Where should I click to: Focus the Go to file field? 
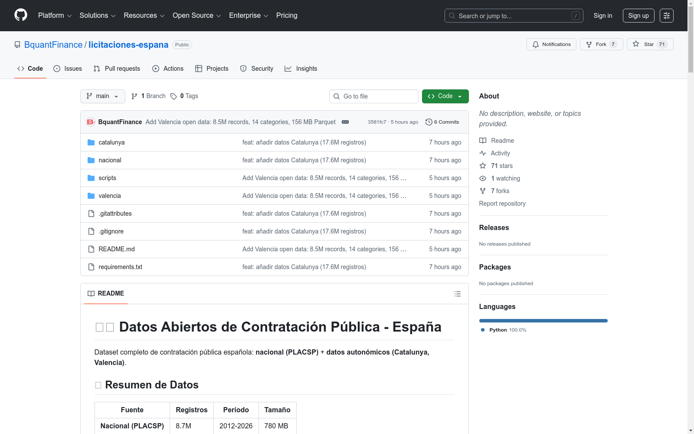pos(374,96)
